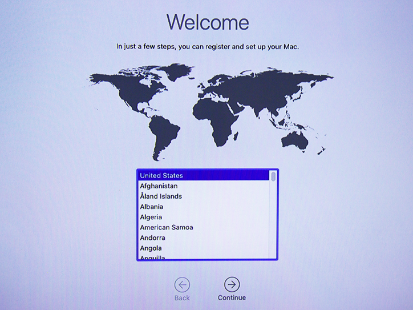Click the world map image
Image resolution: width=413 pixels, height=310 pixels.
pos(209,112)
